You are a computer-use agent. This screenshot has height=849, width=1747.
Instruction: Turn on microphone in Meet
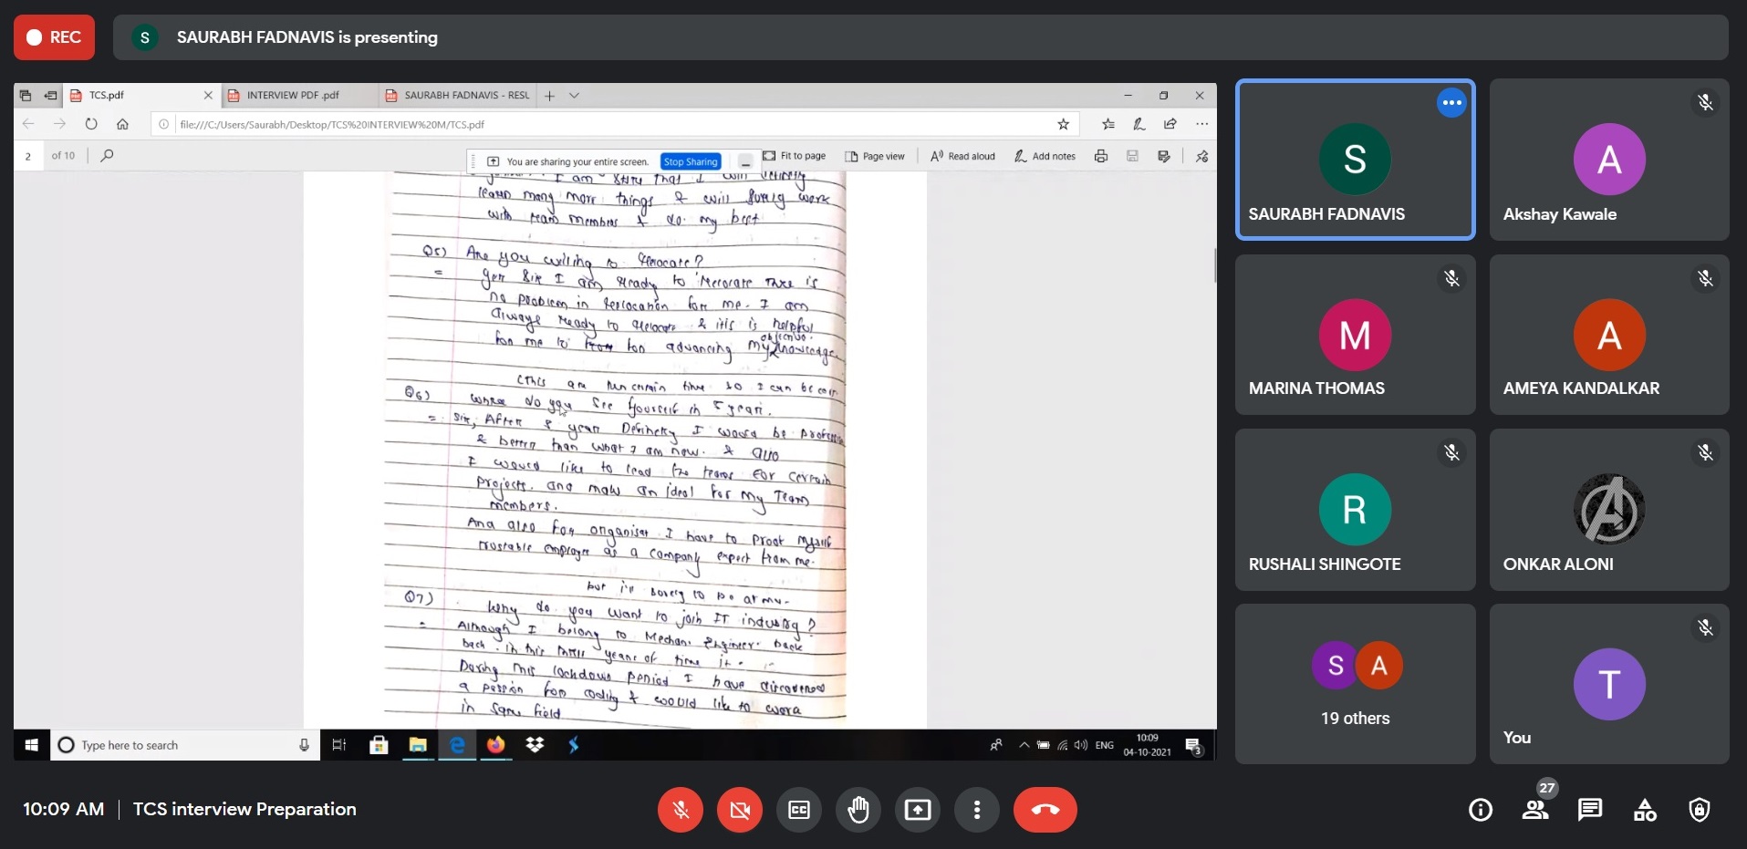coord(681,810)
